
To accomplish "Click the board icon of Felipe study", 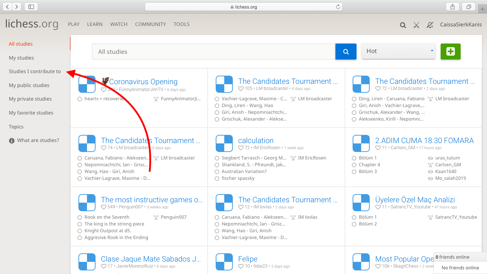I will pos(224,262).
